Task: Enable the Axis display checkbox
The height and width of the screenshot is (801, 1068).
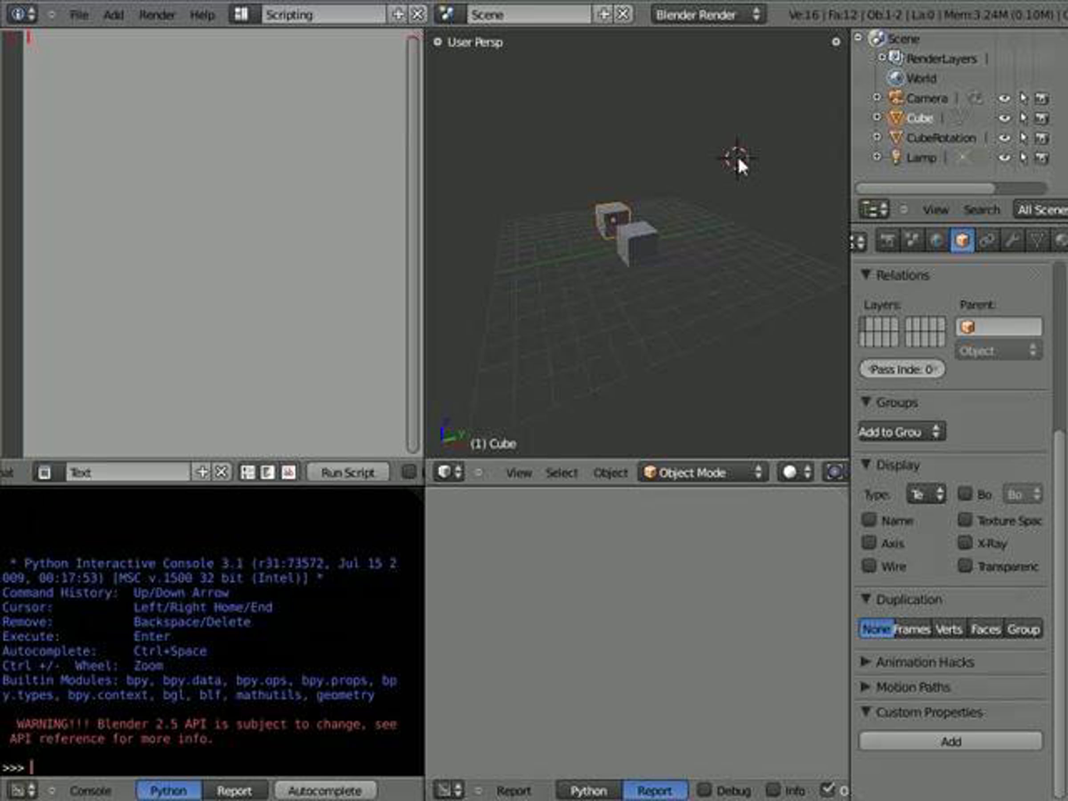Action: [x=869, y=543]
